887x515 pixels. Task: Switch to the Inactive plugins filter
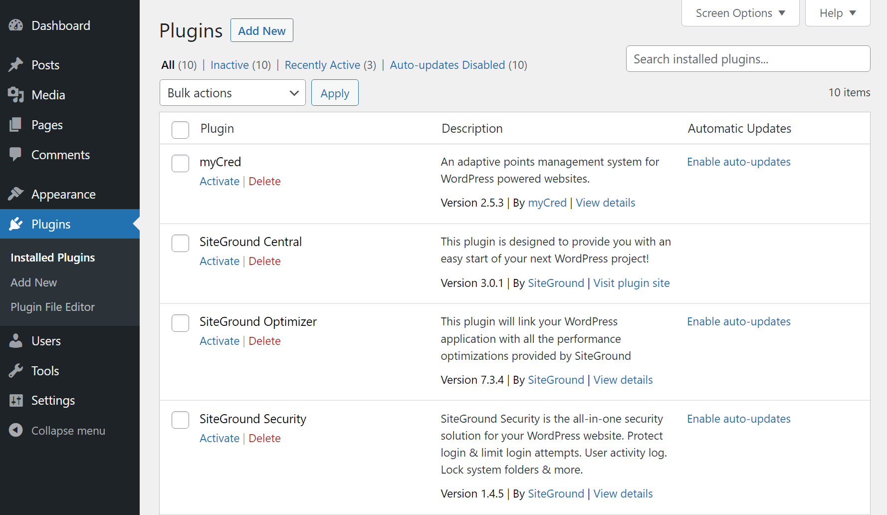click(x=229, y=65)
